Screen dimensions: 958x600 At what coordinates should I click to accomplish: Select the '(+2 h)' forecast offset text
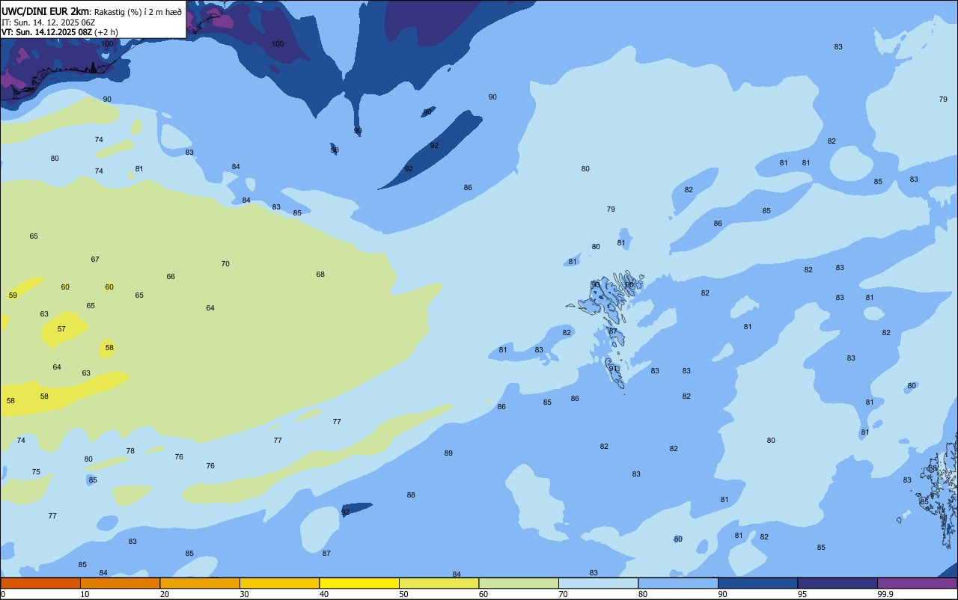[x=106, y=32]
